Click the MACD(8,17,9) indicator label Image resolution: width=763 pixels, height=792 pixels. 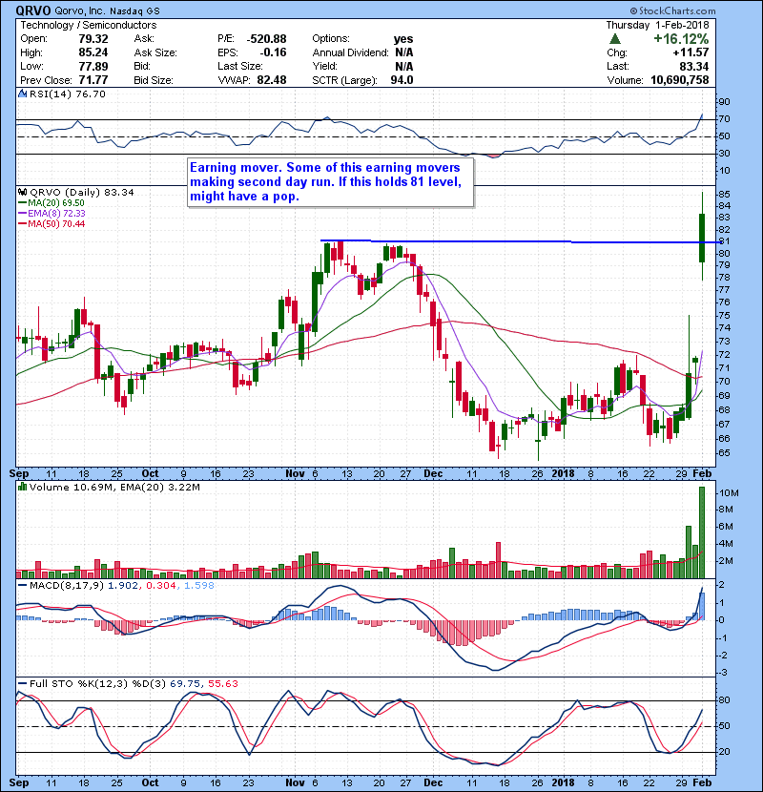tap(67, 586)
